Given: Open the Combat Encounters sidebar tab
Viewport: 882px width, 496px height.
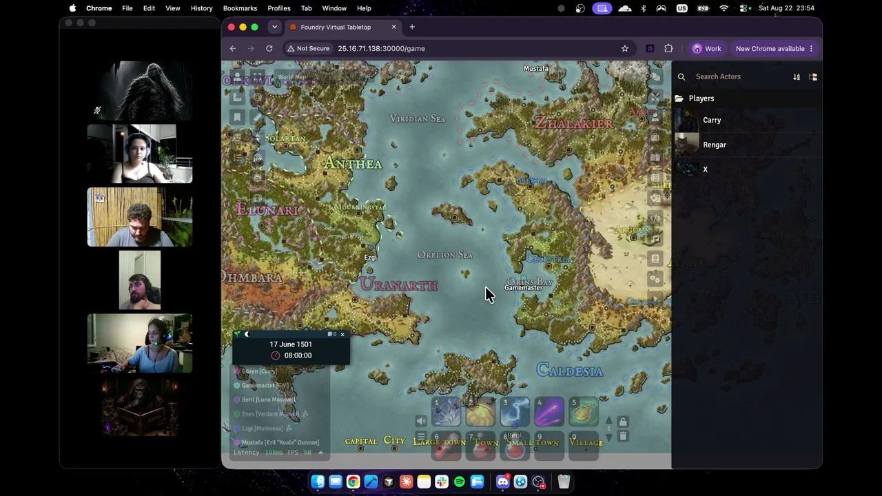Looking at the screenshot, I should (655, 97).
